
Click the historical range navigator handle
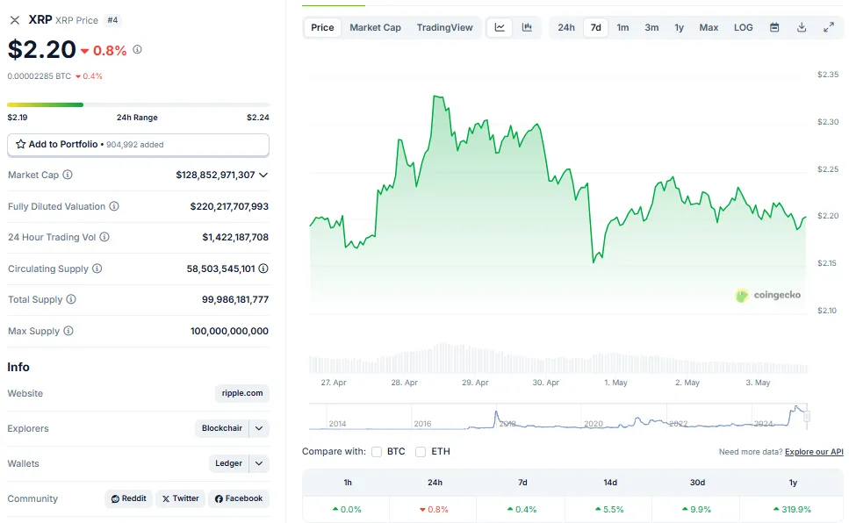pyautogui.click(x=808, y=416)
